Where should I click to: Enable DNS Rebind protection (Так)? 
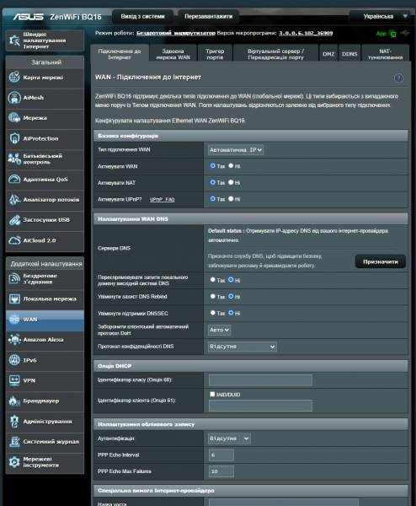[213, 296]
